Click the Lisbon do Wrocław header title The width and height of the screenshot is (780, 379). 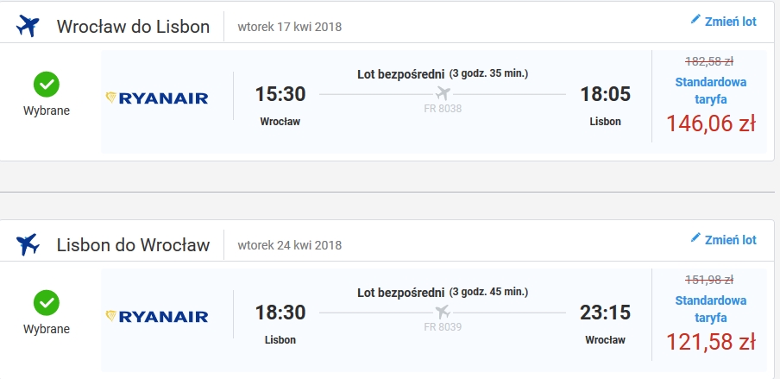pyautogui.click(x=133, y=245)
